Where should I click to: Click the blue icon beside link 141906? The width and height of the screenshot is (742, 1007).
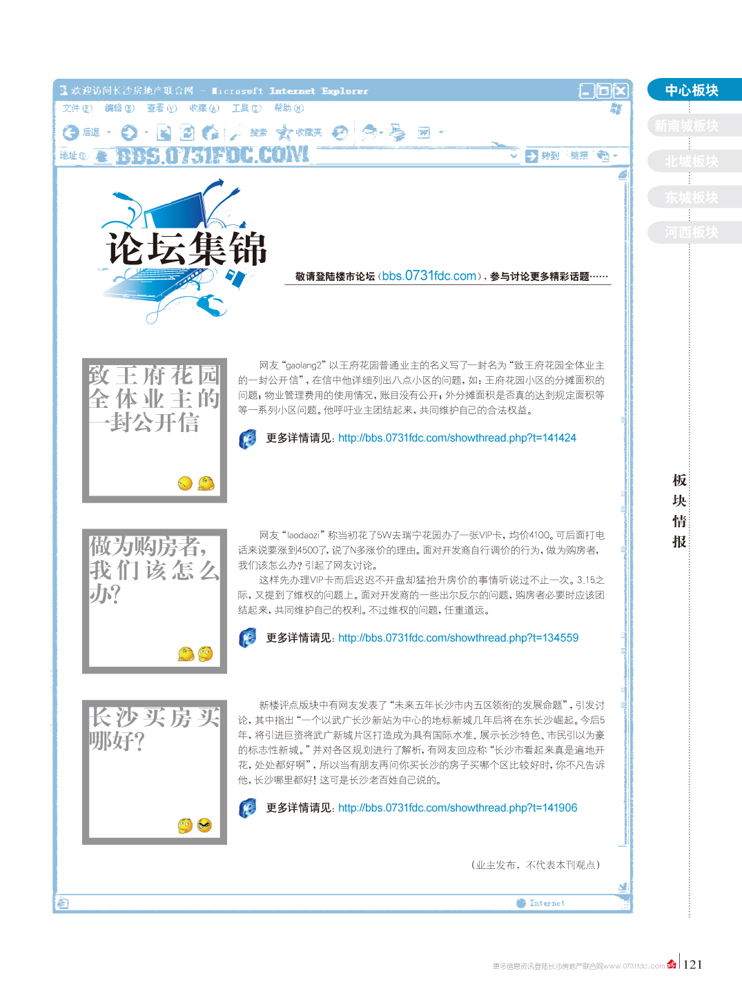(248, 808)
